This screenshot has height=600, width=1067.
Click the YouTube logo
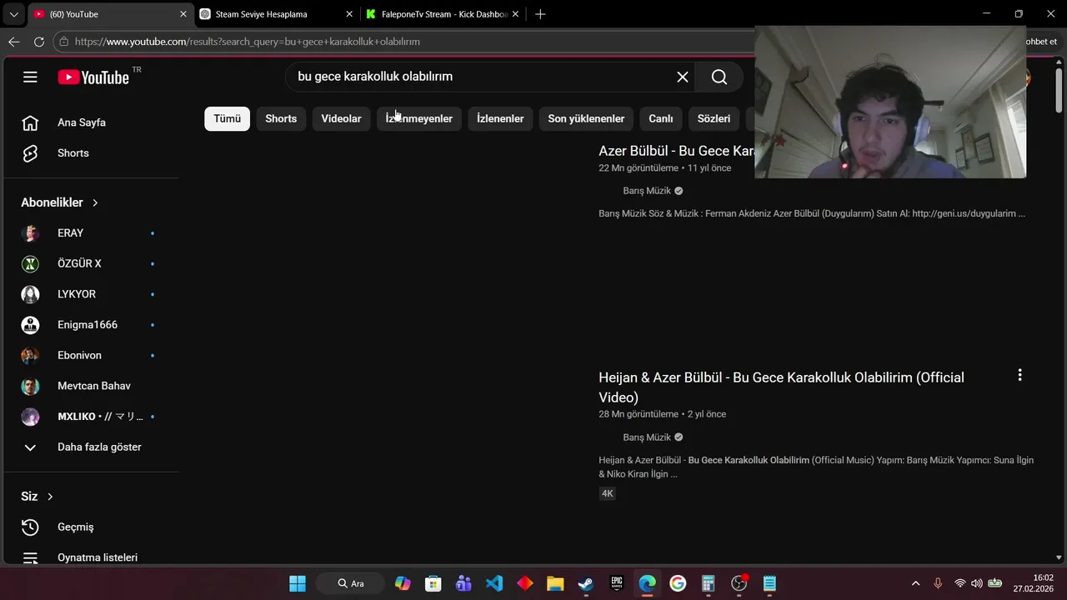point(93,77)
